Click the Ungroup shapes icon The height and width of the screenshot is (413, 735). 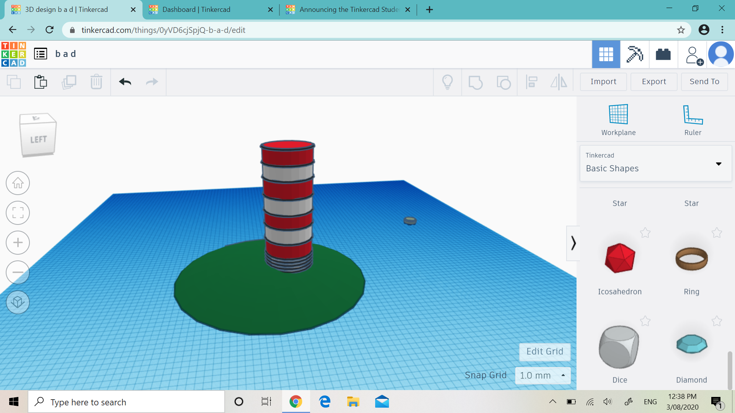503,82
